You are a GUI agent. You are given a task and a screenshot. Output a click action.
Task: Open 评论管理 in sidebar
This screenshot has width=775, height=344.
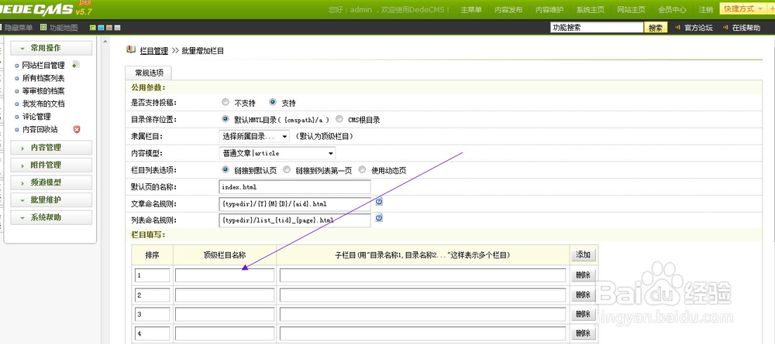(x=36, y=116)
